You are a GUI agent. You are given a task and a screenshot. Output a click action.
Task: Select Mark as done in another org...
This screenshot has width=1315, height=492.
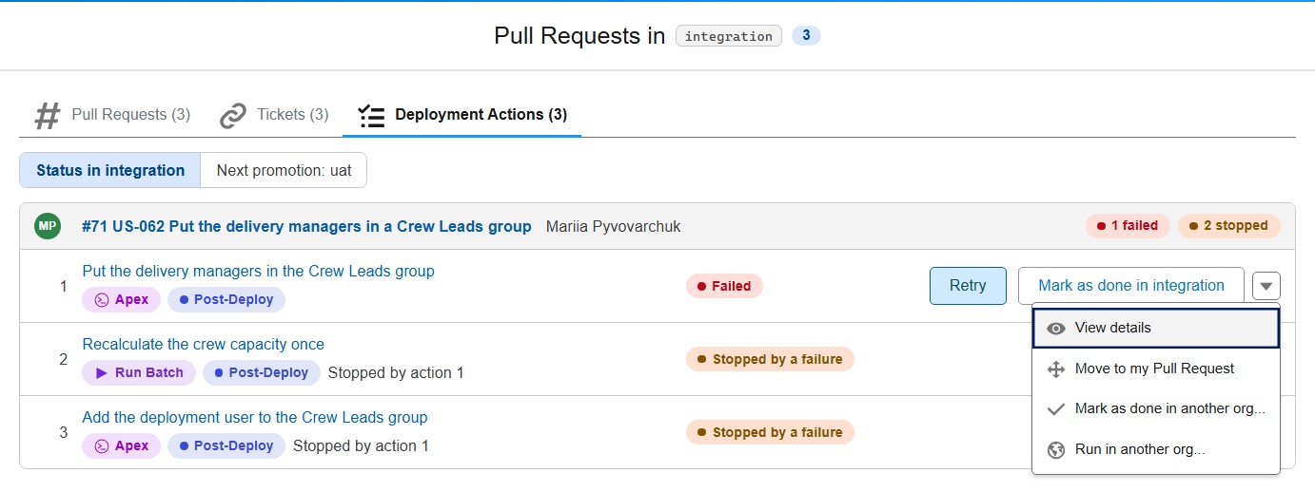1156,409
